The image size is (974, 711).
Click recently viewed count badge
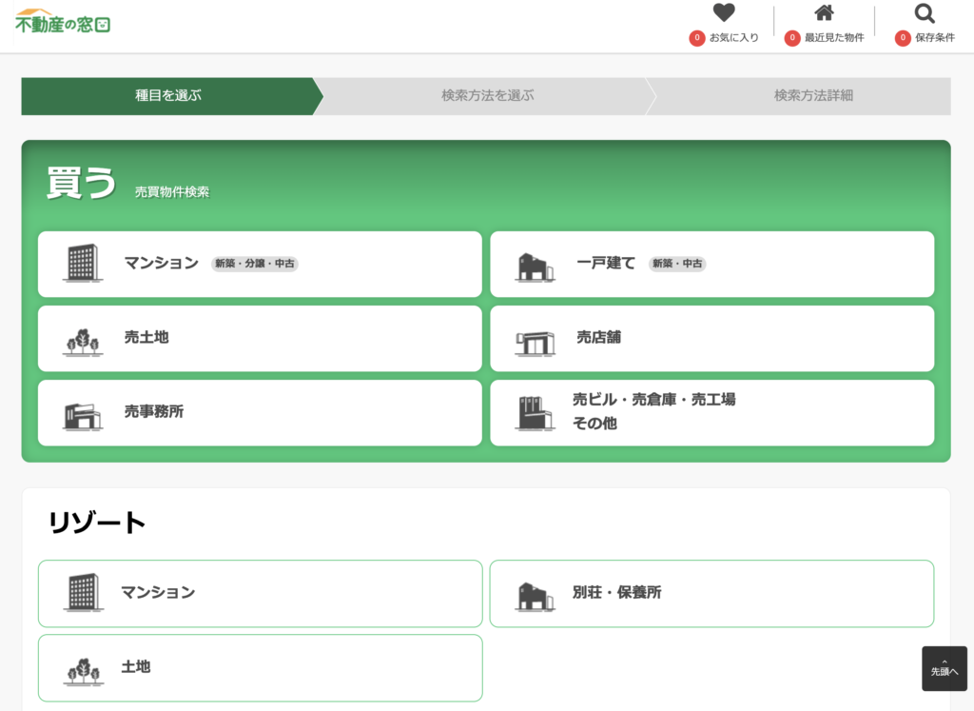coord(792,38)
